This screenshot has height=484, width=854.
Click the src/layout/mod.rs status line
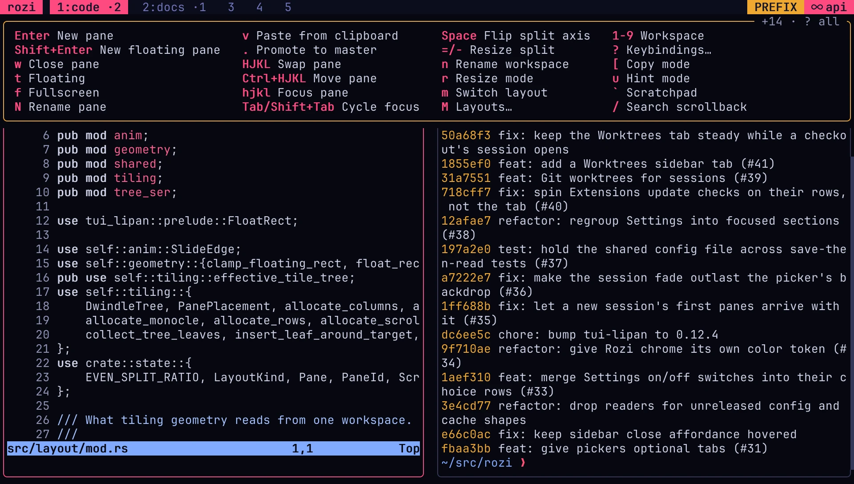[213, 448]
